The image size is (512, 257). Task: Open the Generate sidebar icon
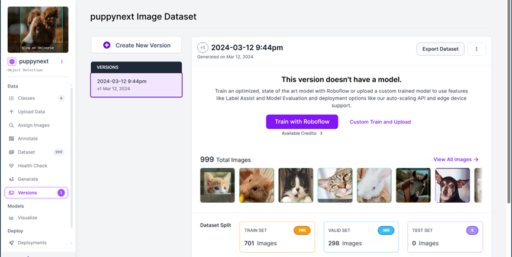click(11, 179)
